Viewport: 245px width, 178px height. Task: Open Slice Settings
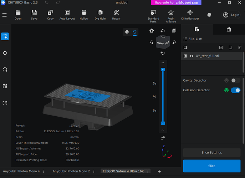coord(211,153)
